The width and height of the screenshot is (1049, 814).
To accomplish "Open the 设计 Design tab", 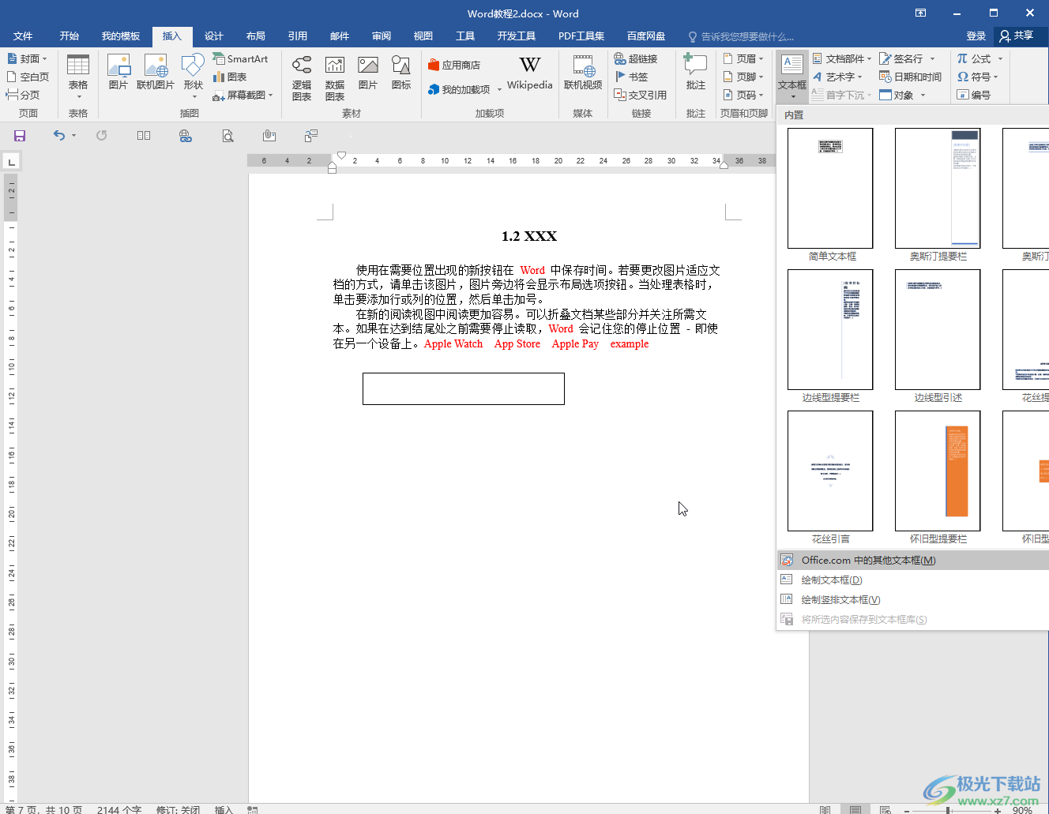I will click(x=214, y=36).
